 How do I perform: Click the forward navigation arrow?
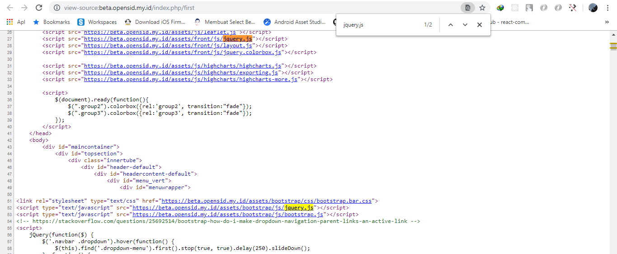24,8
